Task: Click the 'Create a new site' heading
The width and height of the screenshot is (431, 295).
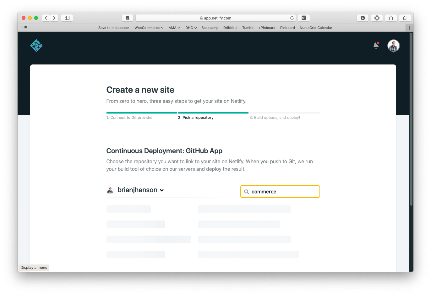Action: (140, 90)
